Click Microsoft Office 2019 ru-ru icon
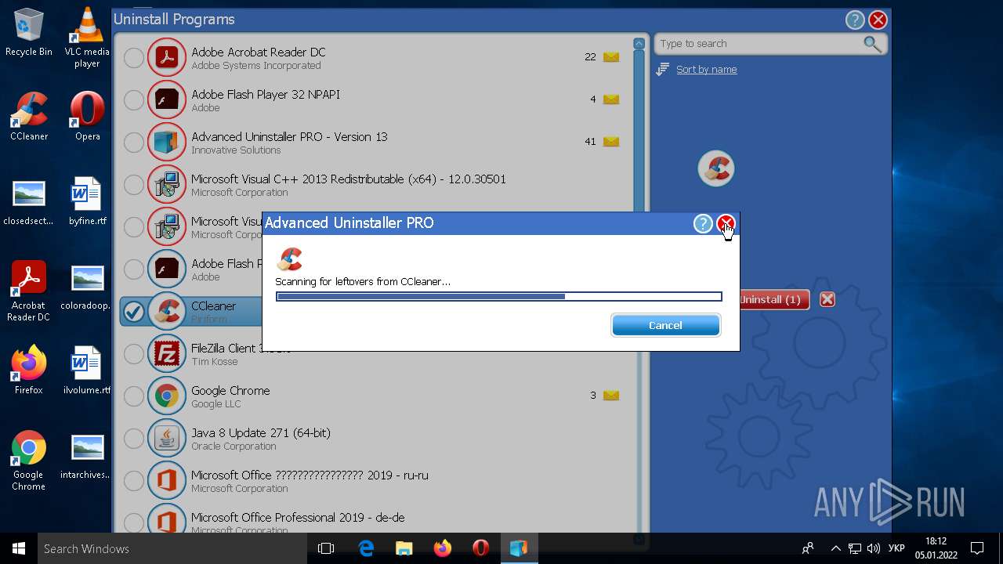The height and width of the screenshot is (564, 1003). pos(166,480)
